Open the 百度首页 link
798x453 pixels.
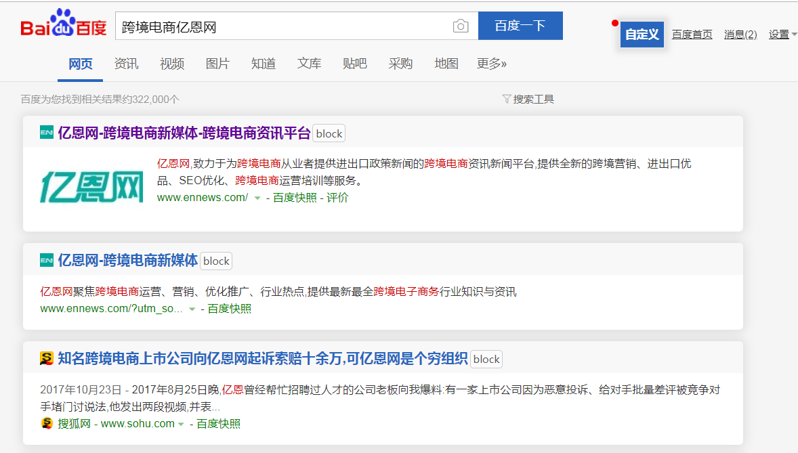tap(692, 34)
